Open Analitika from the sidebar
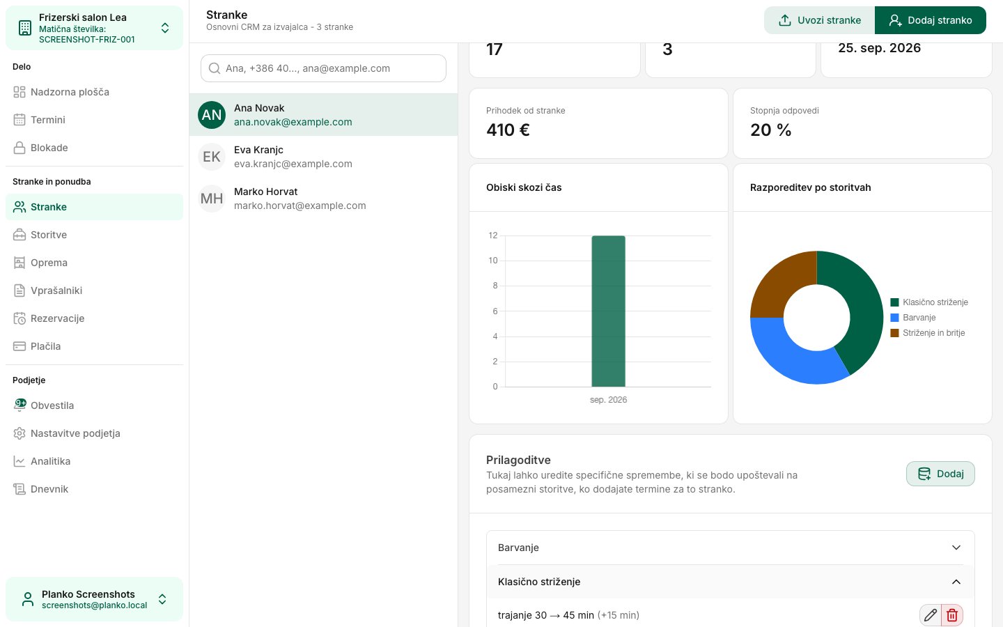The image size is (1003, 627). pyautogui.click(x=94, y=461)
